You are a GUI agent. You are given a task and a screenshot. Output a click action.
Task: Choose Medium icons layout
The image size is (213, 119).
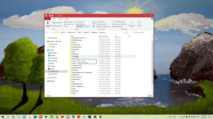tap(69, 24)
